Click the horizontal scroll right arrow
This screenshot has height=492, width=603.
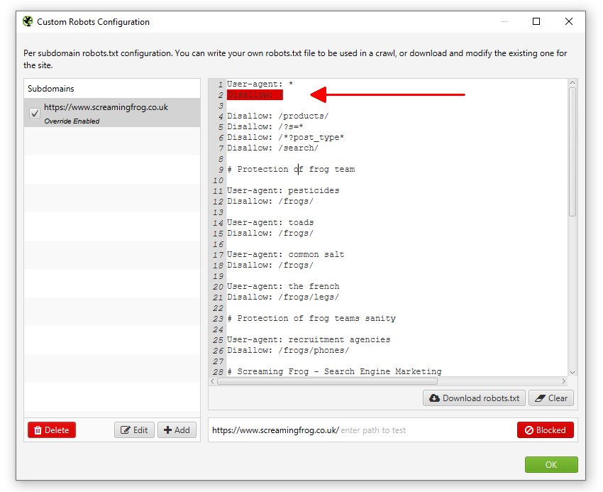pyautogui.click(x=564, y=381)
